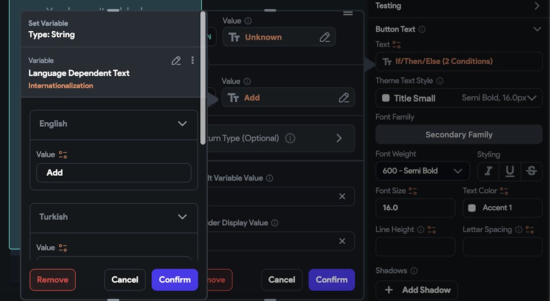This screenshot has width=550, height=301.
Task: Clear the Variable Value field with X
Action: [x=342, y=196]
